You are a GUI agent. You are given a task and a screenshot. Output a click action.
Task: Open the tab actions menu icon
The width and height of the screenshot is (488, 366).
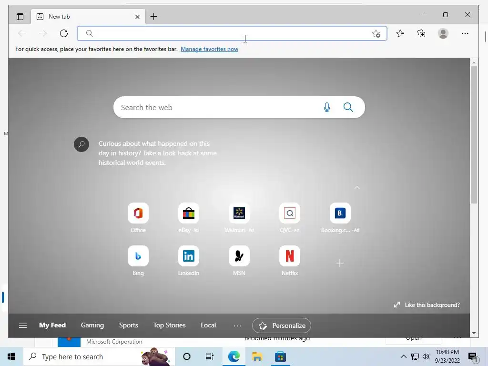pos(20,17)
